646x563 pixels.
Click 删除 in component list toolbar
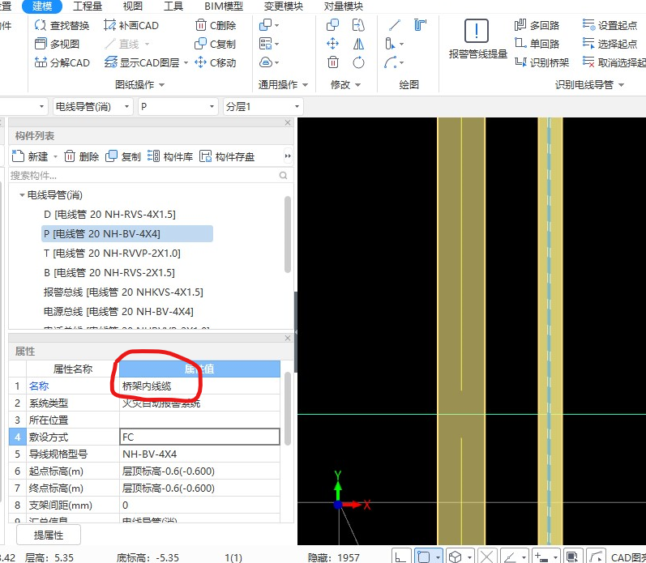[82, 156]
